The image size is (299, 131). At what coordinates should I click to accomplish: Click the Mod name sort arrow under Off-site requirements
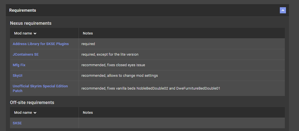pyautogui.click(x=35, y=113)
